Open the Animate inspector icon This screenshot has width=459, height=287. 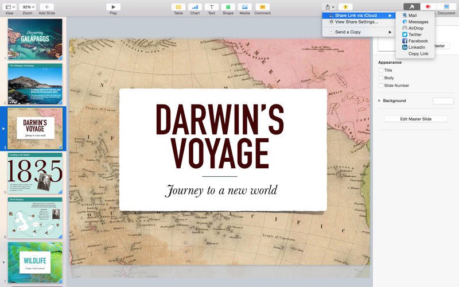coord(427,6)
